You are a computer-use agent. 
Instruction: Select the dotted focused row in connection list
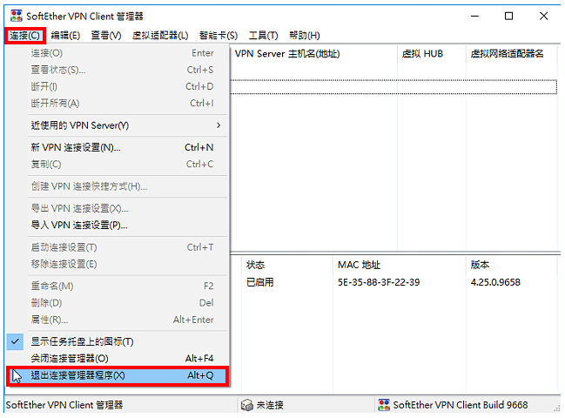[x=393, y=87]
